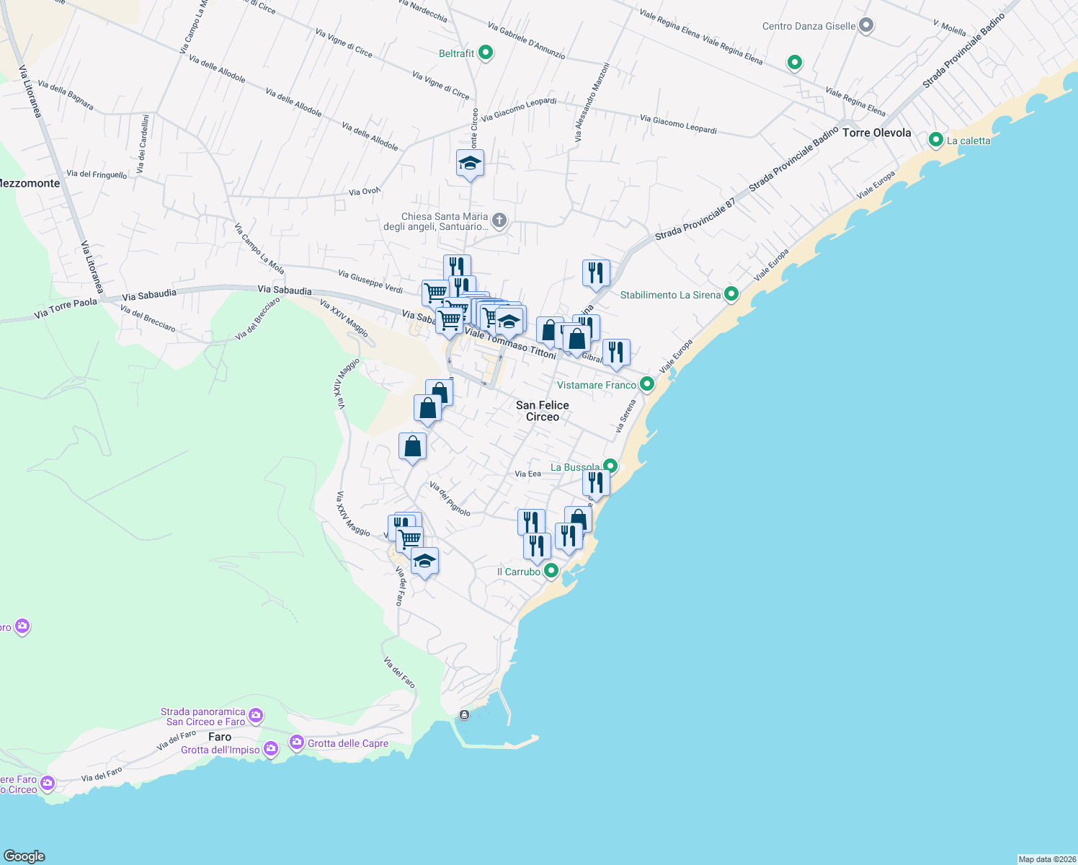Click the Centro Danza Giselle marker
The width and height of the screenshot is (1078, 865).
865,25
